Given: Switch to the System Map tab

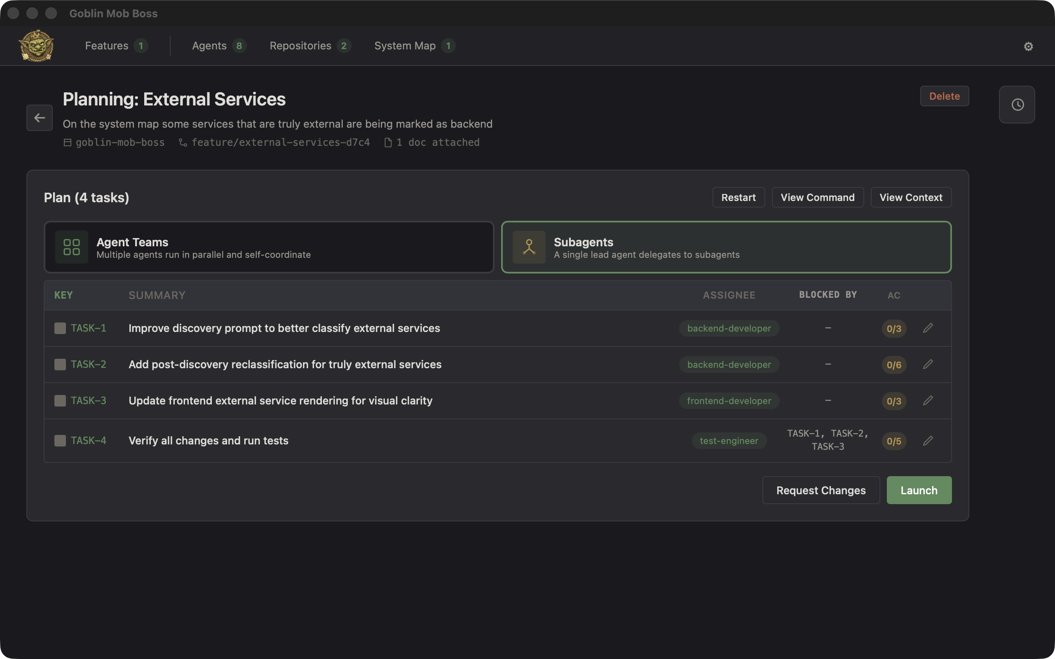Looking at the screenshot, I should 405,46.
